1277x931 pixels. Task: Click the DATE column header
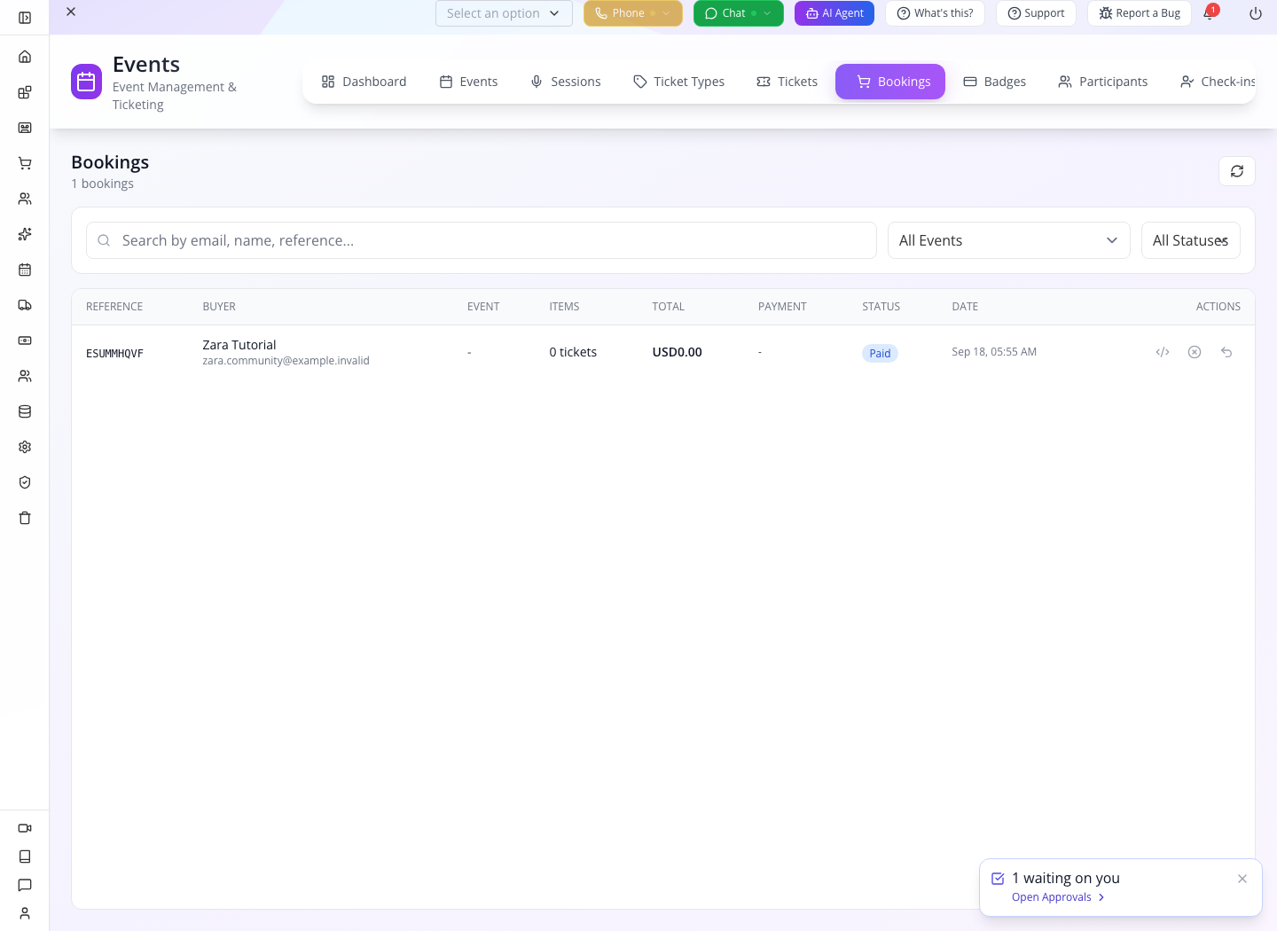point(965,307)
